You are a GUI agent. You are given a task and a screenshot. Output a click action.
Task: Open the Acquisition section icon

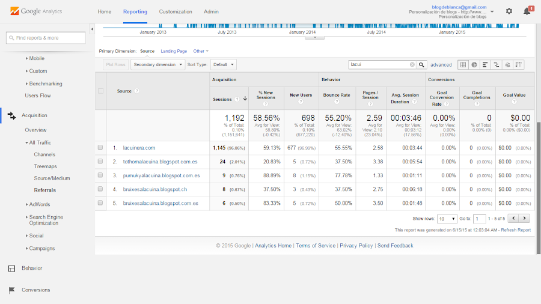click(x=11, y=115)
